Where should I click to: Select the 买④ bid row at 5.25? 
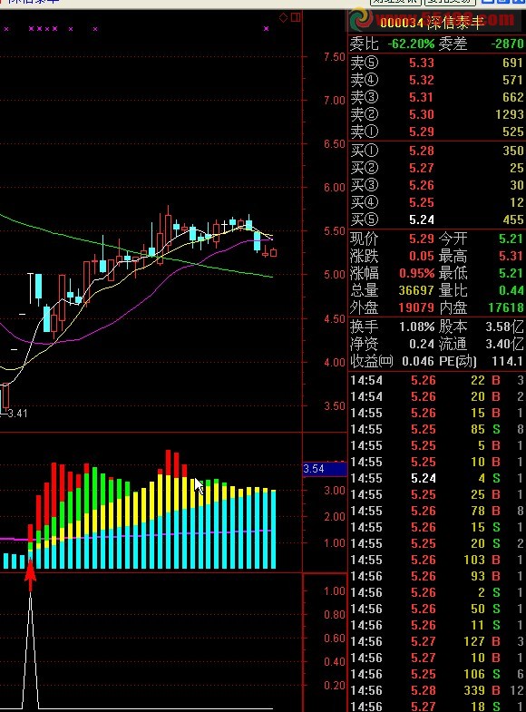point(437,202)
